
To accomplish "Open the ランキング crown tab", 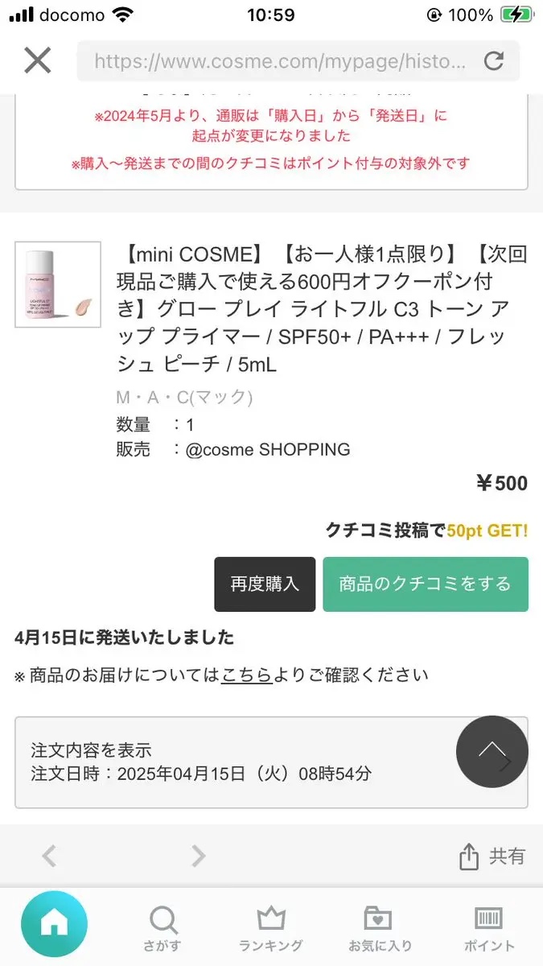I will (x=271, y=927).
